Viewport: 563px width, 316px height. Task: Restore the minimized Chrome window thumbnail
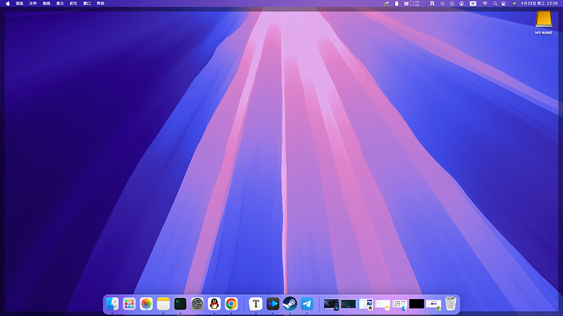click(434, 304)
